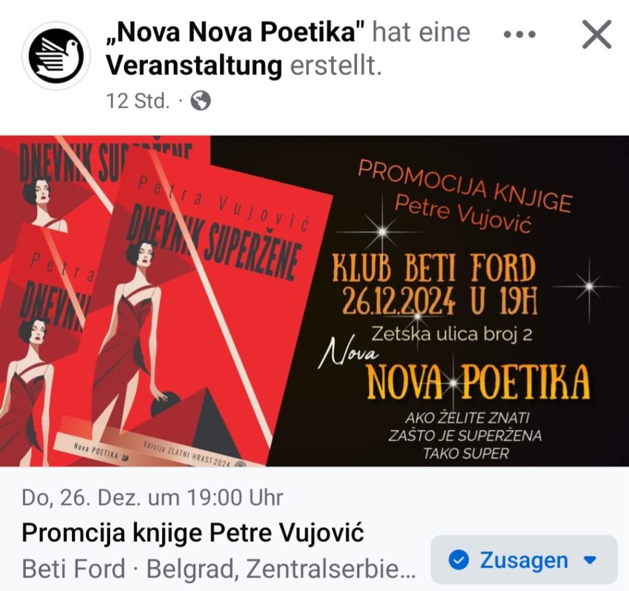Screen dimensions: 629x591
Task: Click the public globe privacy icon
Action: click(201, 100)
